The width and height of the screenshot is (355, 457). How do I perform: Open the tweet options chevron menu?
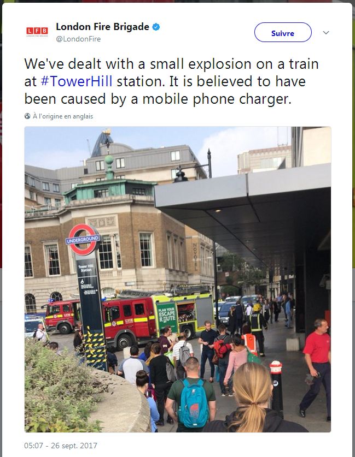(x=326, y=33)
